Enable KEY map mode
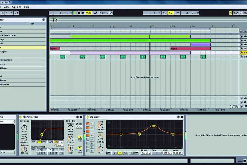 [x=236, y=13]
